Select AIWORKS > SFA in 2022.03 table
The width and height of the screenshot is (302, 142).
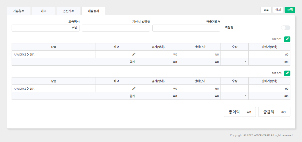tap(24, 89)
